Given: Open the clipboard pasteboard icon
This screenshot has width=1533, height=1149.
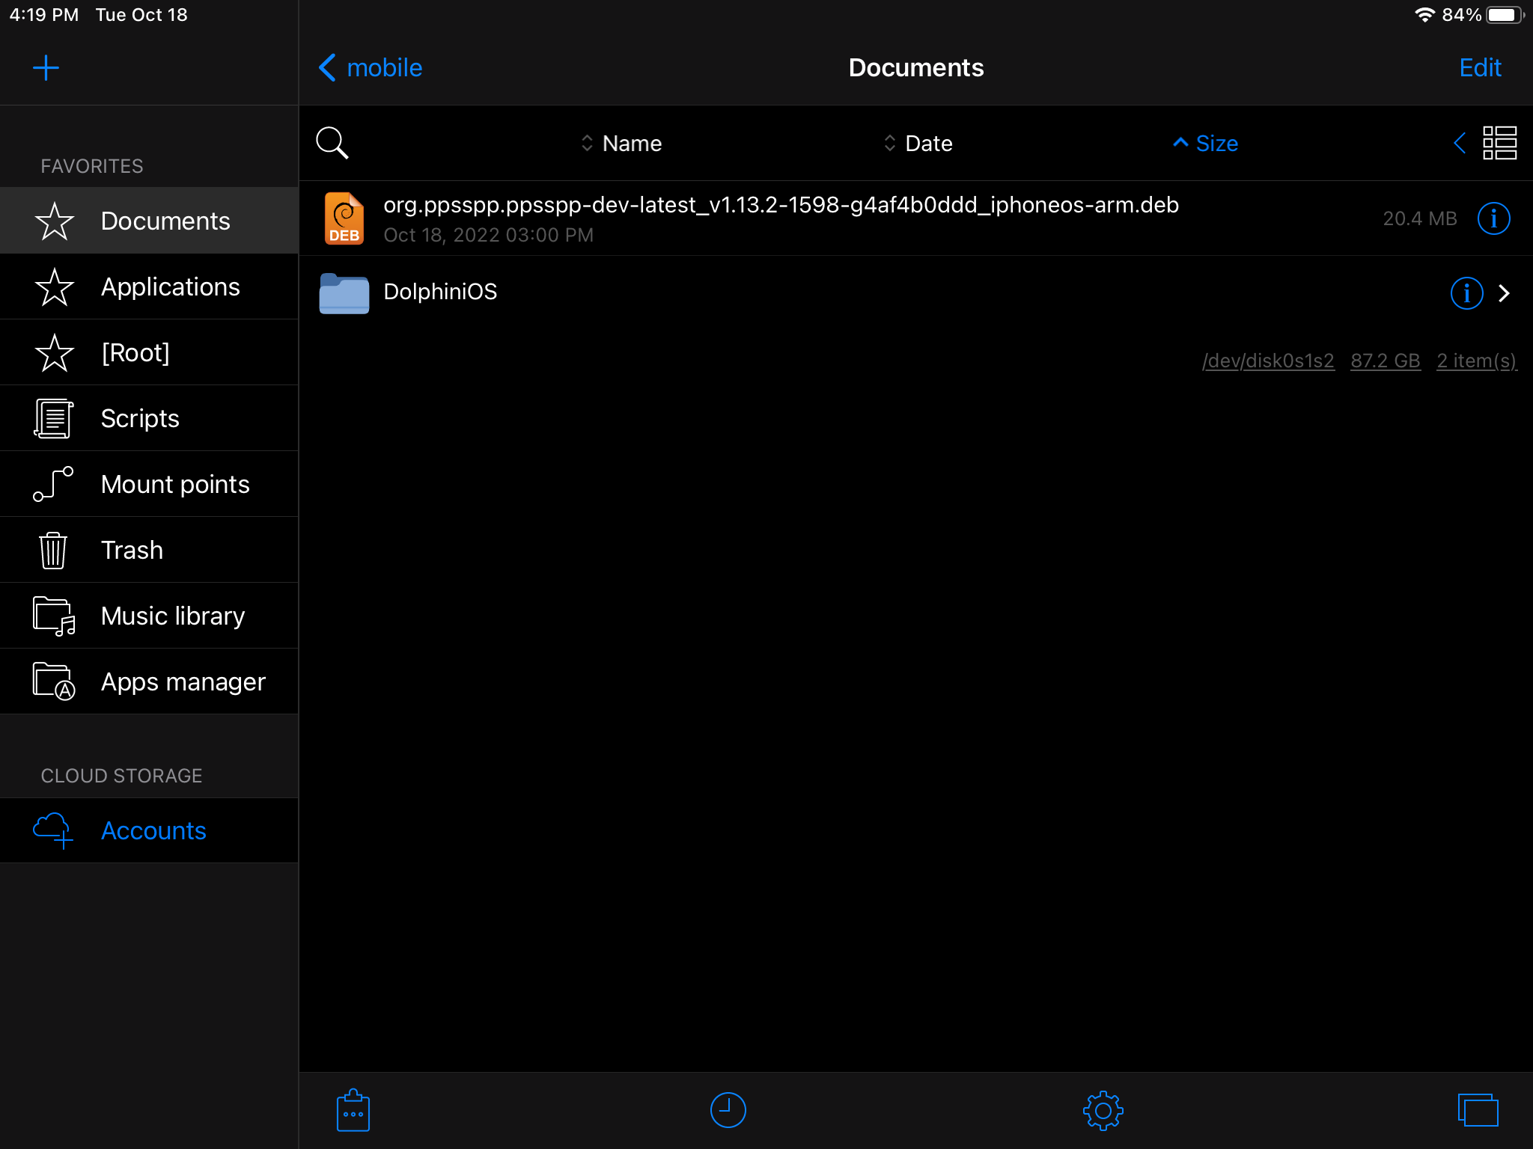Looking at the screenshot, I should [x=353, y=1110].
